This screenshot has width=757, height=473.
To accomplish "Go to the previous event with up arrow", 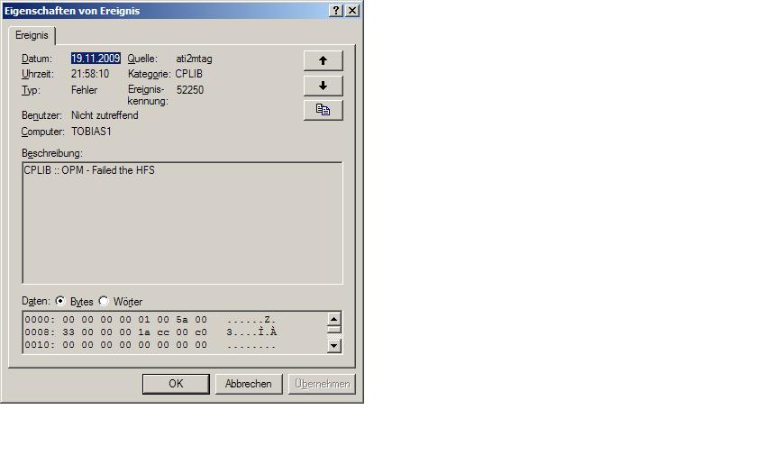I will tap(323, 61).
